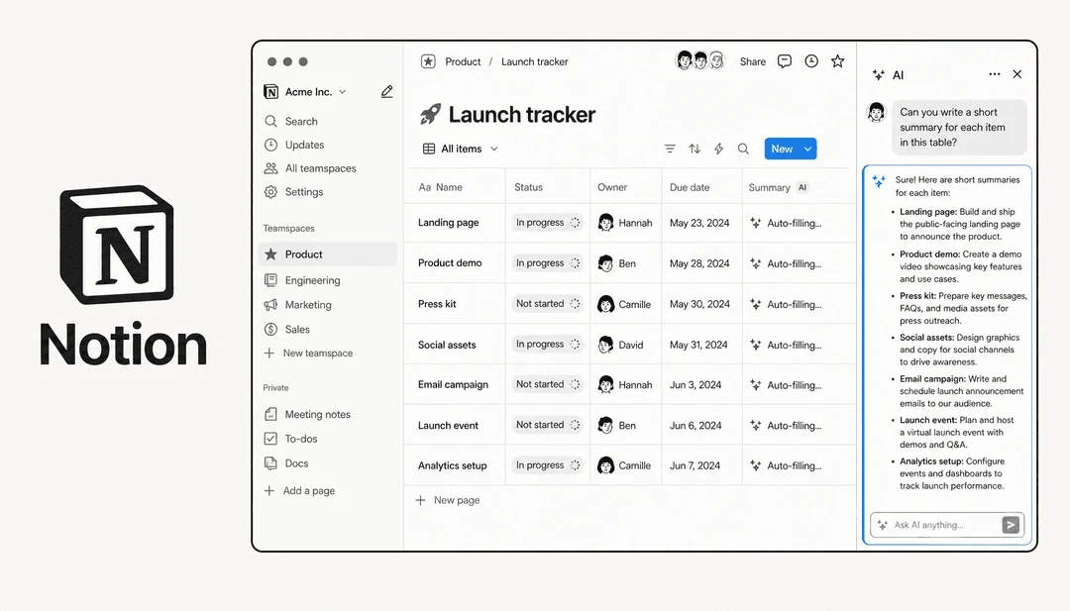1070x611 pixels.
Task: Click Add a page
Action: pos(299,490)
